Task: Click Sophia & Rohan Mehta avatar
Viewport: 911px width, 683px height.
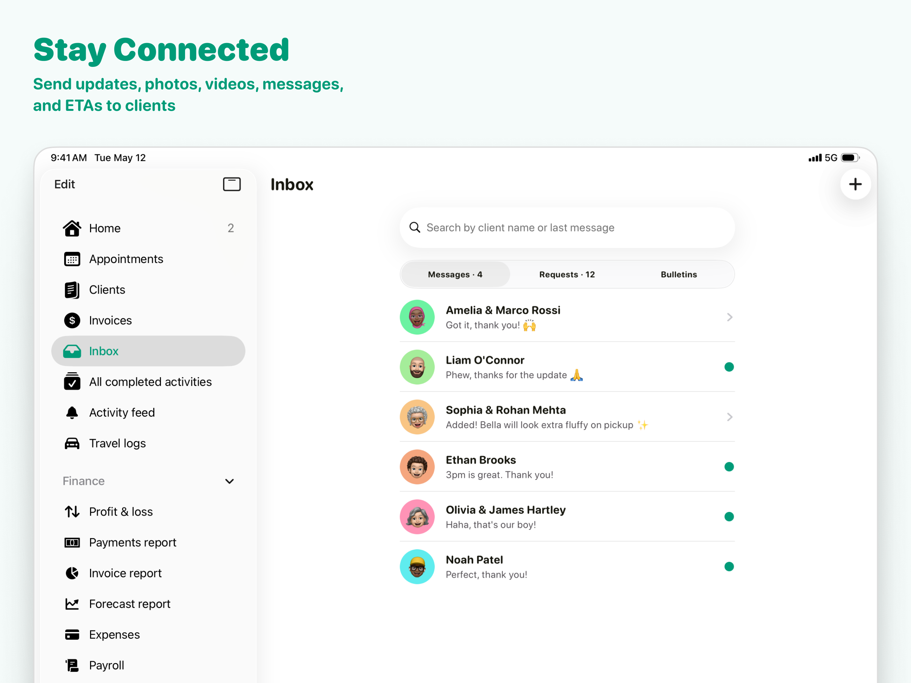Action: coord(417,417)
